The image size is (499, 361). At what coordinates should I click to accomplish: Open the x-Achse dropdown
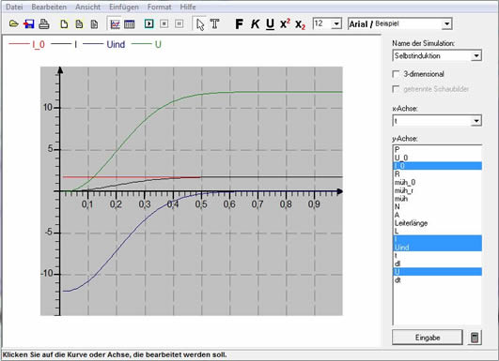click(476, 121)
